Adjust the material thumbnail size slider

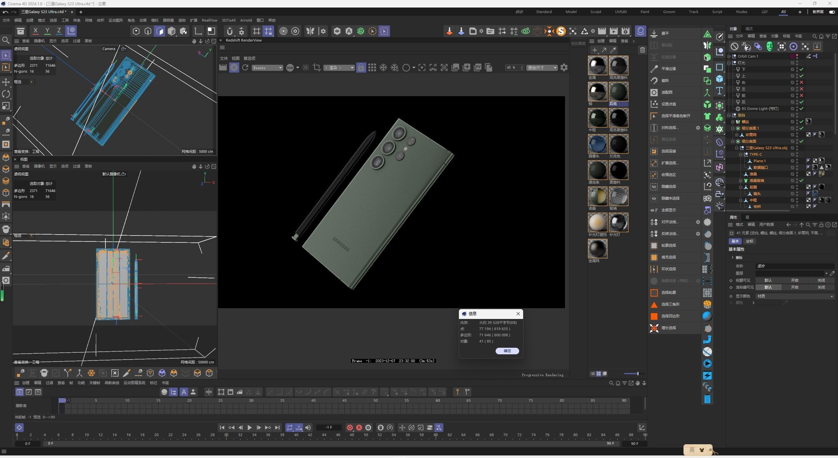pyautogui.click(x=638, y=374)
